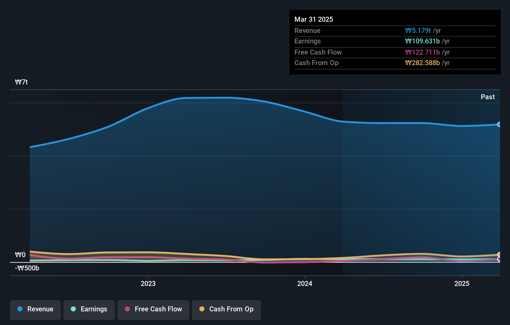Select the Revenue endpoint marker on chart

[499, 124]
